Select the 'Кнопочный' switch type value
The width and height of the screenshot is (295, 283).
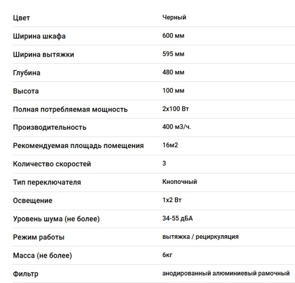179,182
